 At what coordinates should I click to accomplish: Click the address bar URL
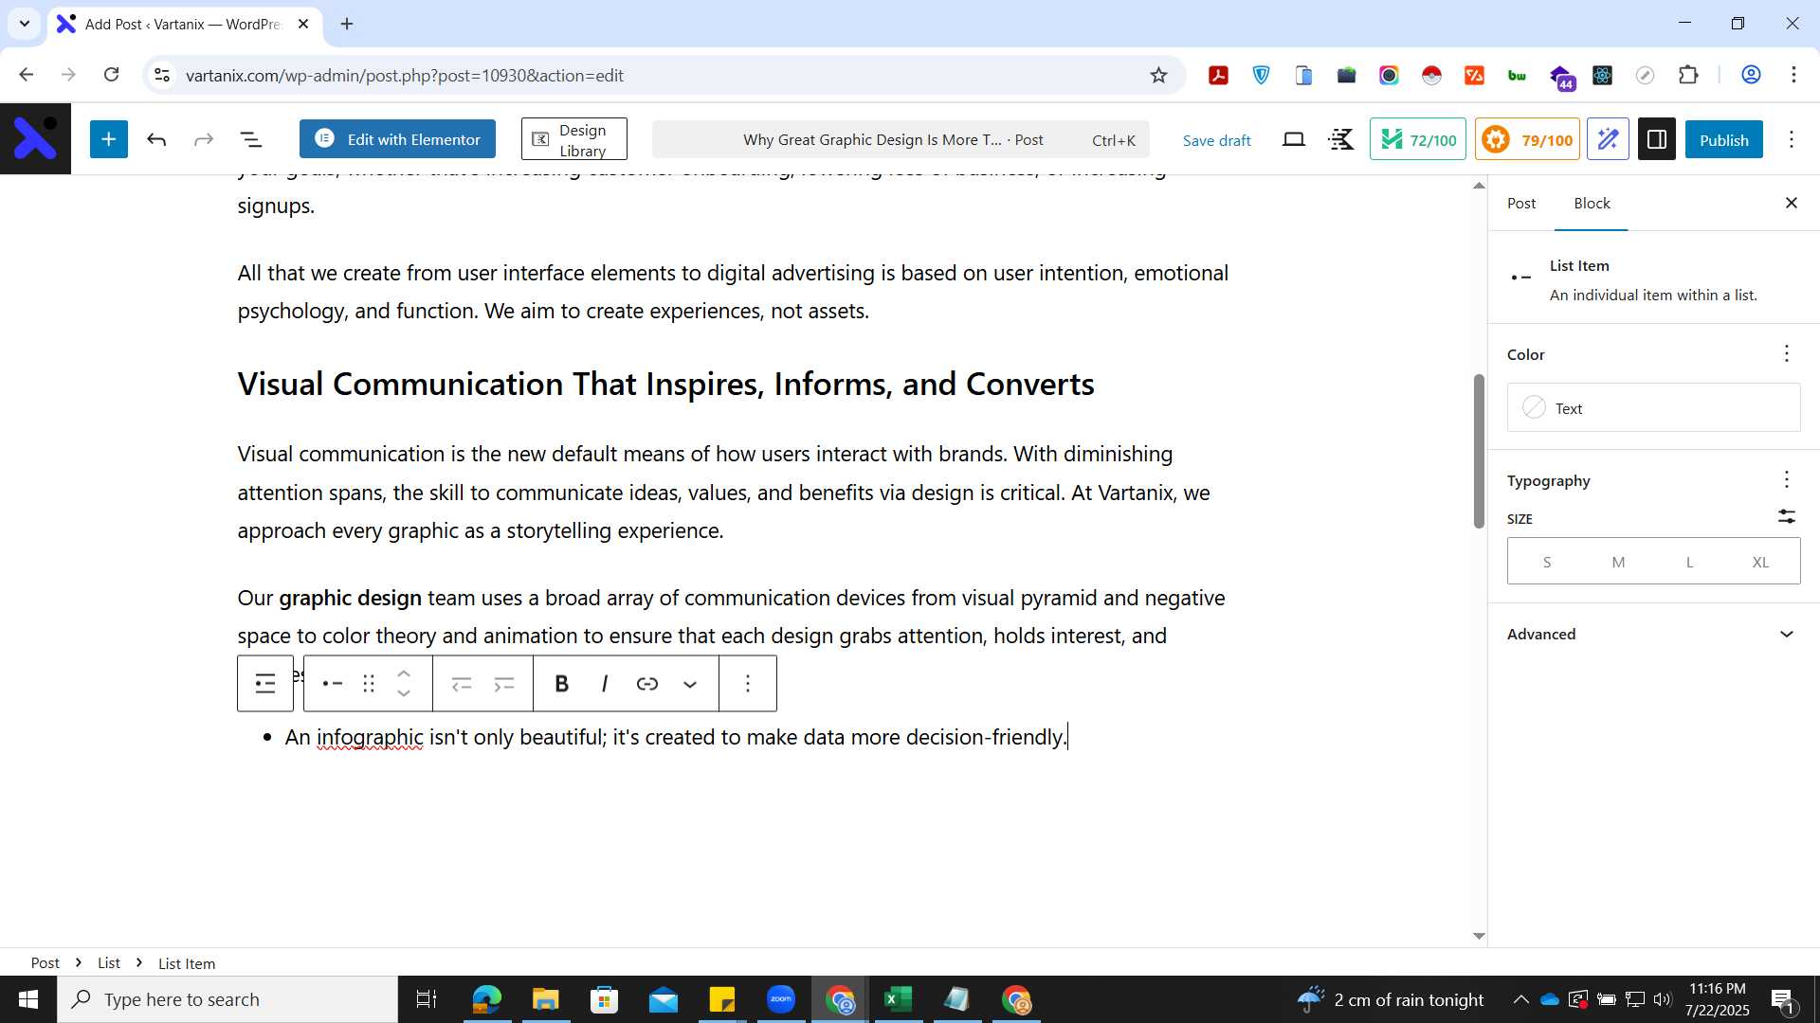(x=405, y=75)
